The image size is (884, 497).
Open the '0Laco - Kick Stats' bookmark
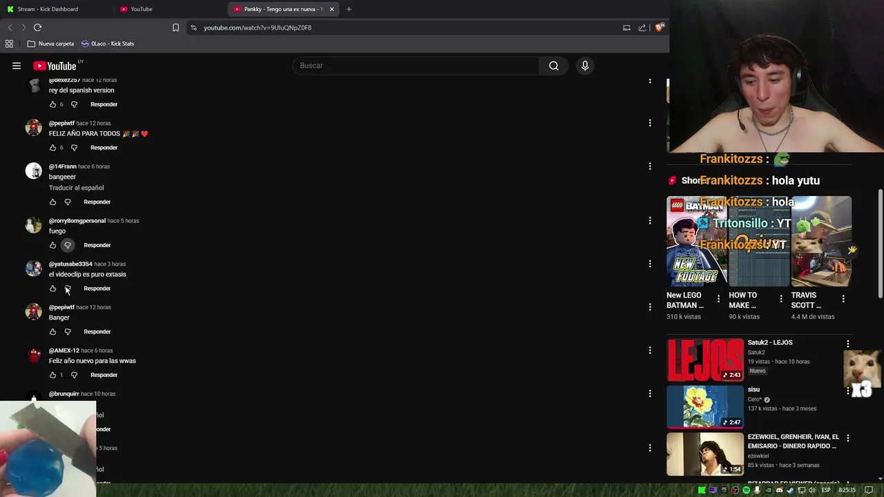[x=108, y=43]
